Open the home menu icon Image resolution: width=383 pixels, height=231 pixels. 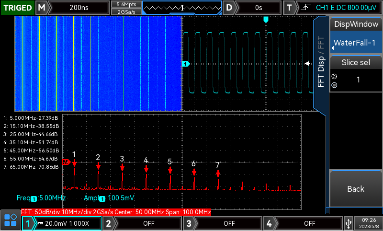point(11,220)
